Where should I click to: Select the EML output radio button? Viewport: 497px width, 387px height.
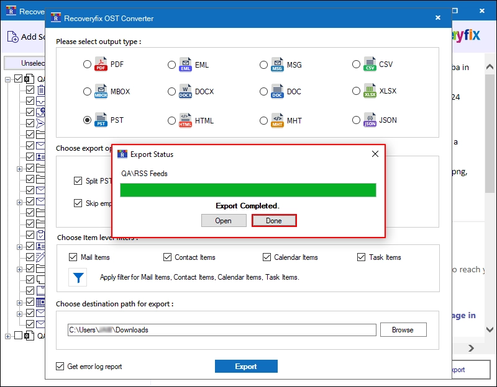171,65
